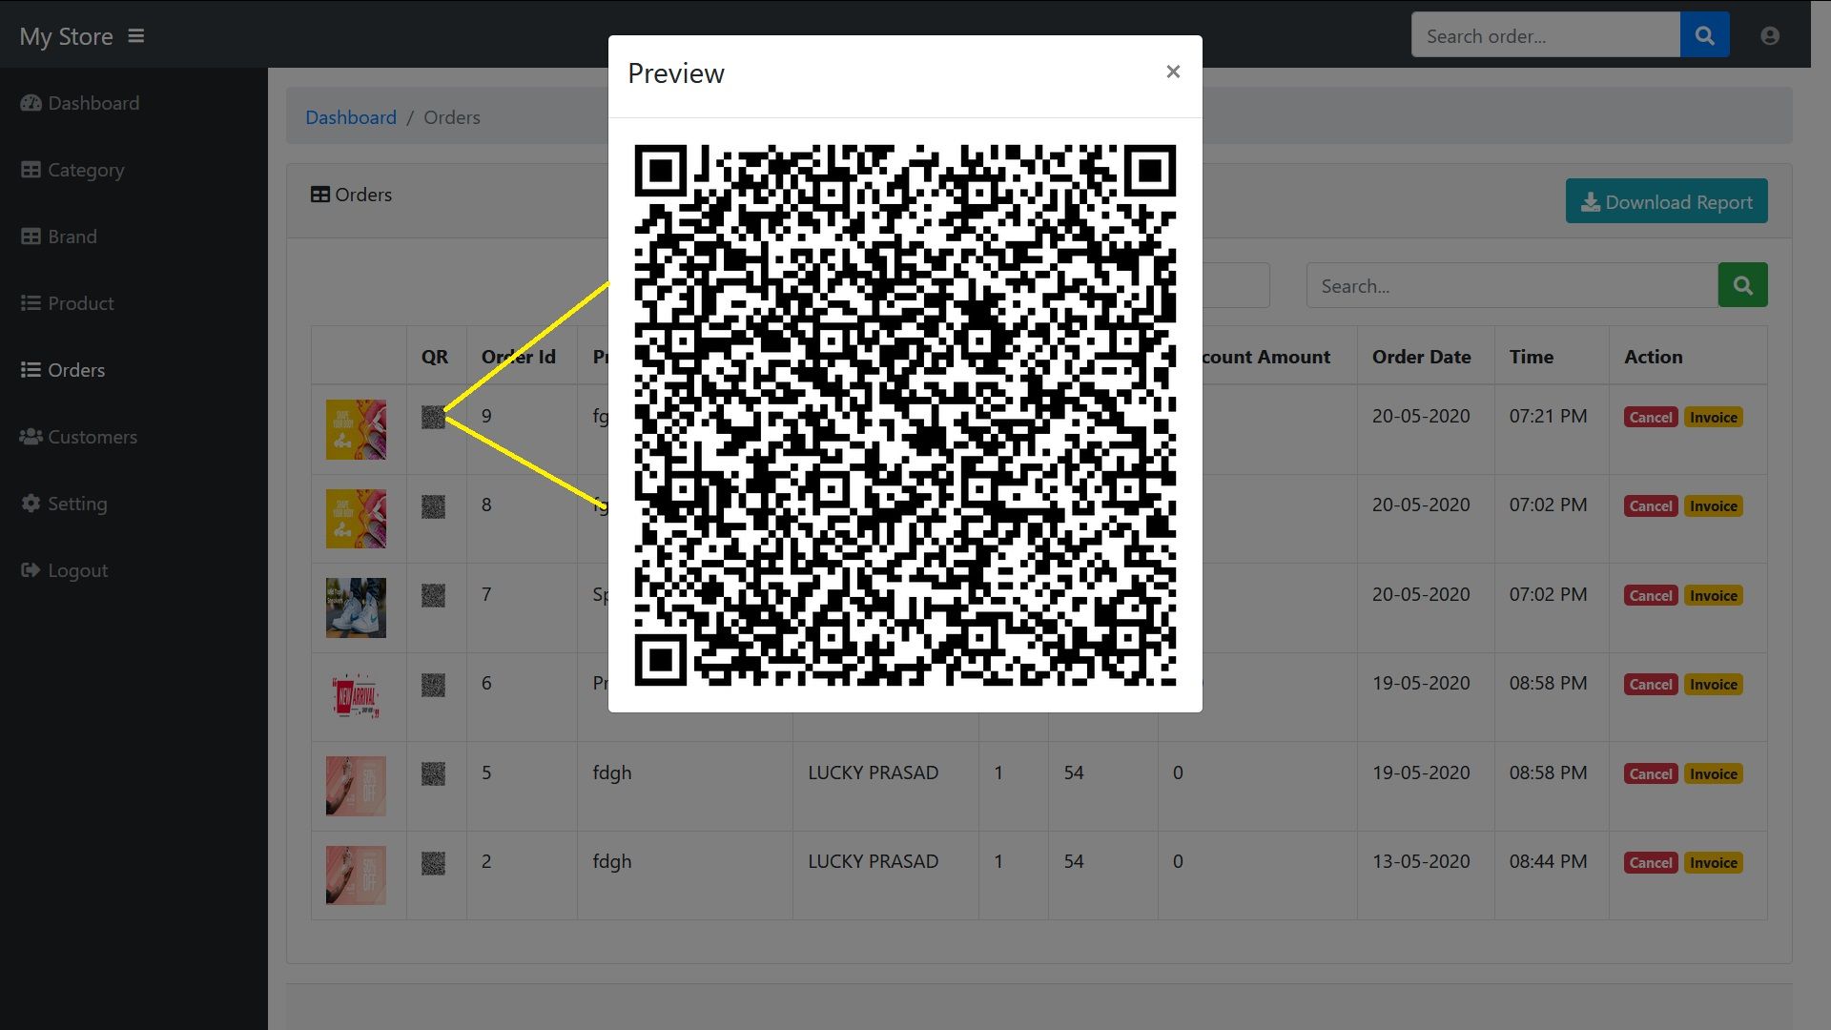Click the product thumbnail for order 5
The image size is (1831, 1030).
coord(356,786)
